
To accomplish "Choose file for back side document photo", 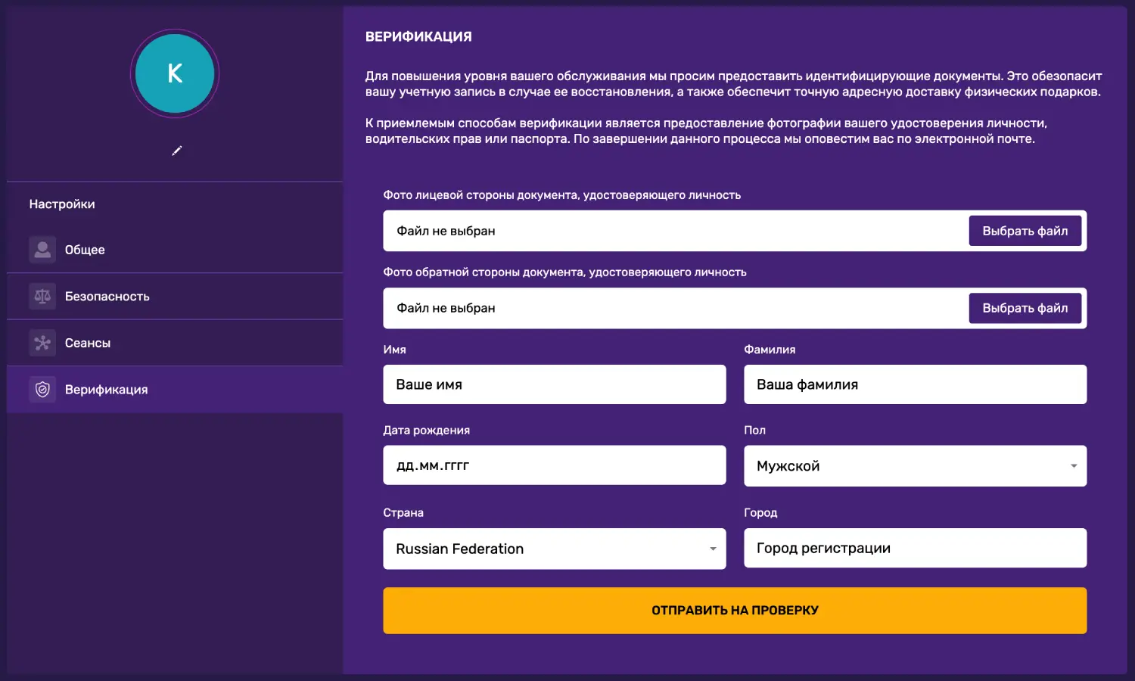I will click(x=1025, y=308).
